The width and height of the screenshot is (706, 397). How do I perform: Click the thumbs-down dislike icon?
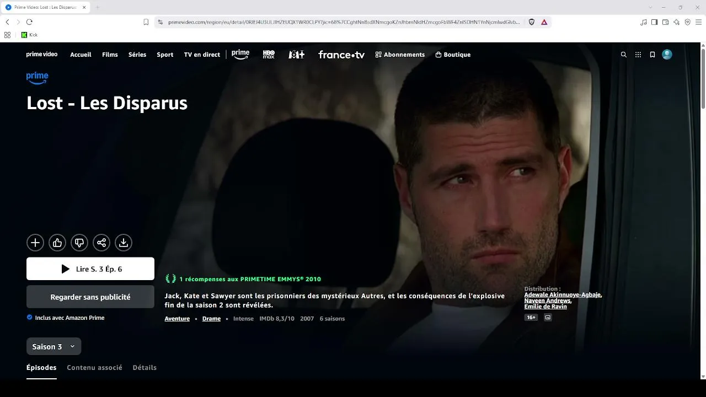[x=79, y=243]
